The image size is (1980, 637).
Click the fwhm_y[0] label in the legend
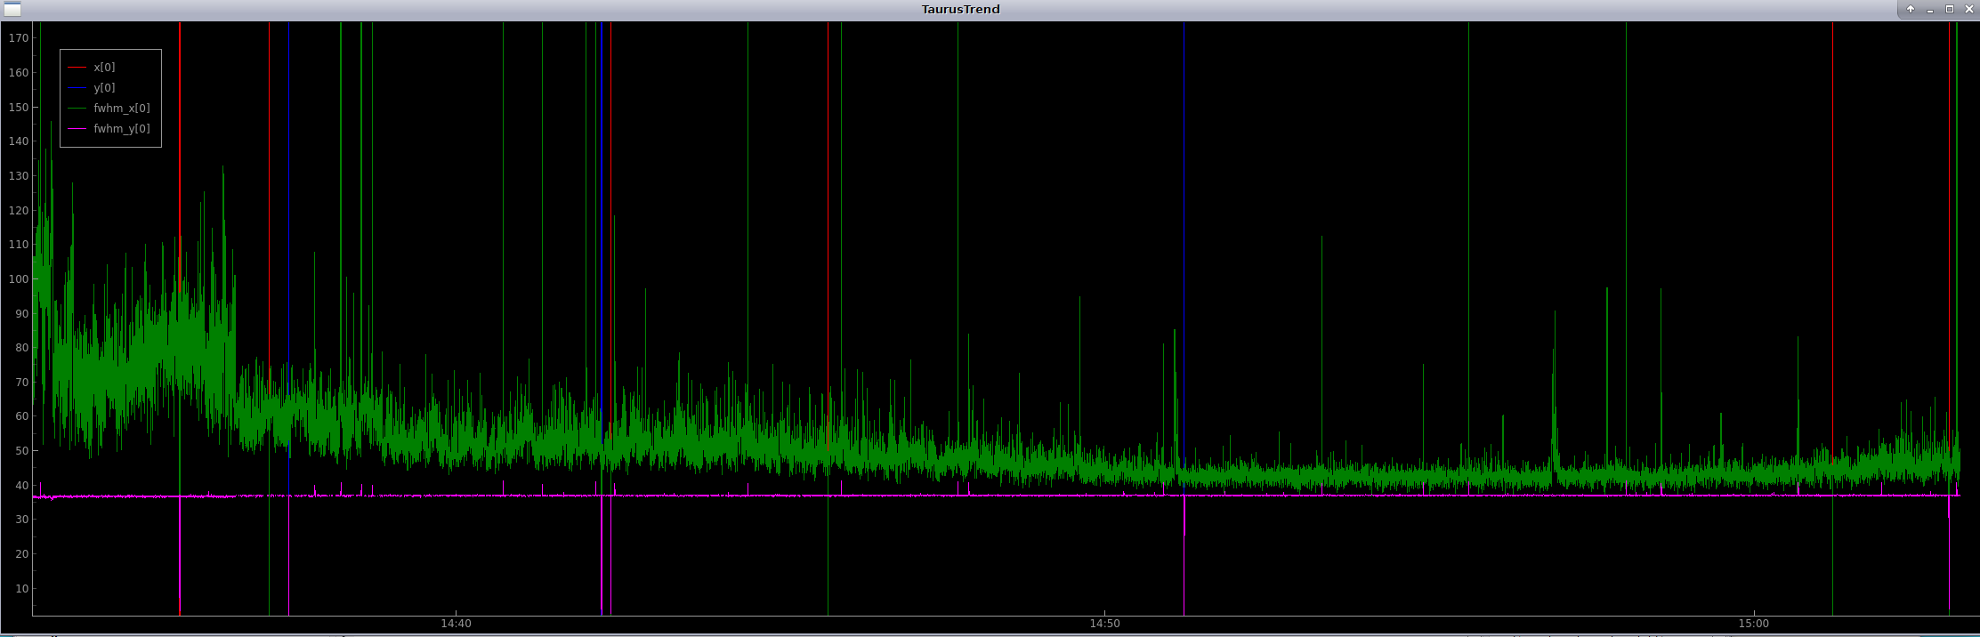point(121,129)
